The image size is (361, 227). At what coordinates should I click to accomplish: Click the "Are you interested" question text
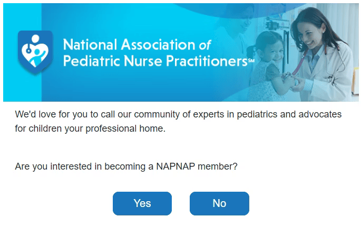point(126,166)
